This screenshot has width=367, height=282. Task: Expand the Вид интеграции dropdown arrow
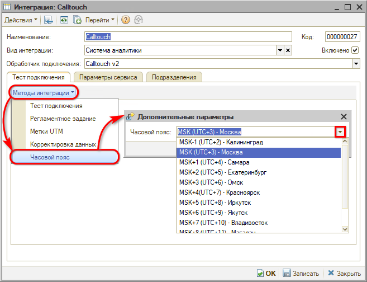pos(280,50)
